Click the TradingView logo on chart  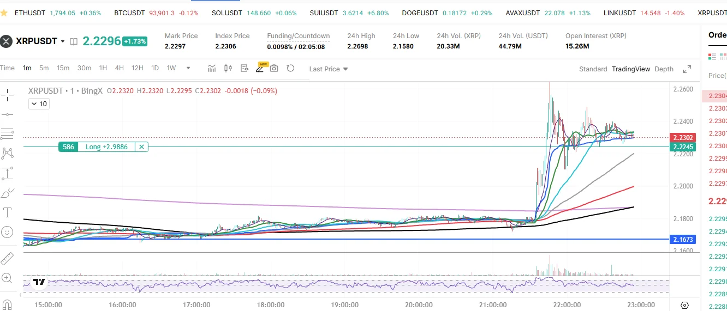[x=39, y=282]
